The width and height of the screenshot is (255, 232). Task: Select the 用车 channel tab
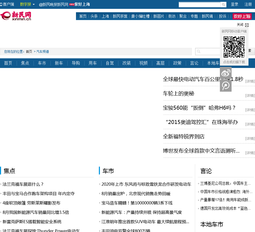pyautogui.click(x=93, y=63)
